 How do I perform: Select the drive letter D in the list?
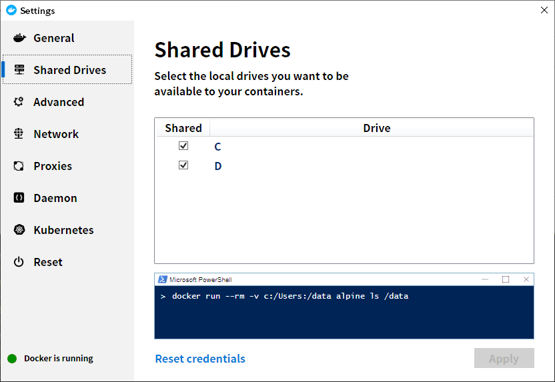click(218, 166)
